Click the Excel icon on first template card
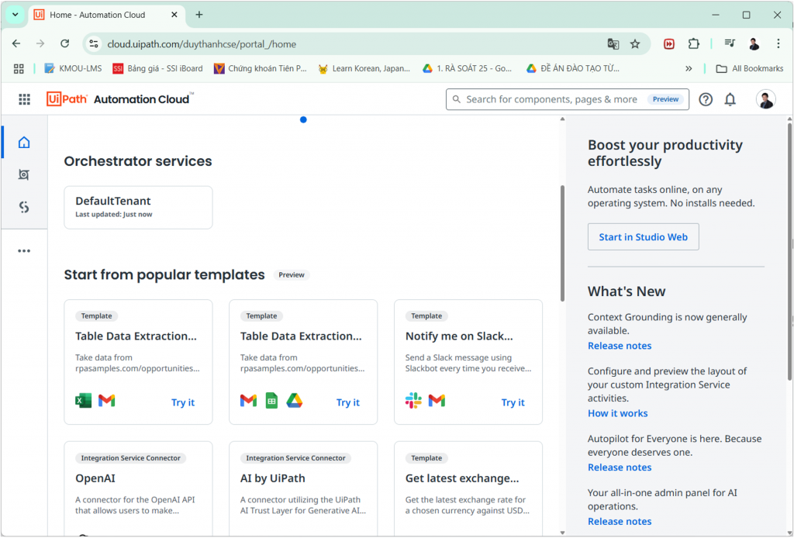The width and height of the screenshot is (794, 538). point(84,401)
